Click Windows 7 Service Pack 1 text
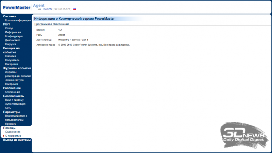This screenshot has width=272, height=153. click(73, 40)
